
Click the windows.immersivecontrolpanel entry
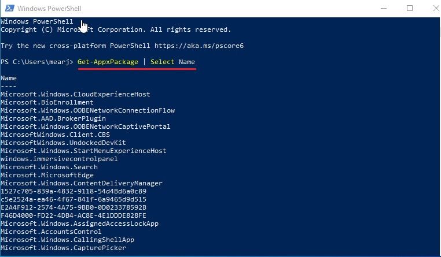click(x=59, y=159)
